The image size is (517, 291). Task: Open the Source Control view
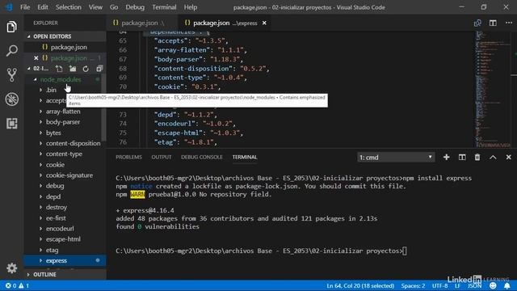(x=11, y=75)
